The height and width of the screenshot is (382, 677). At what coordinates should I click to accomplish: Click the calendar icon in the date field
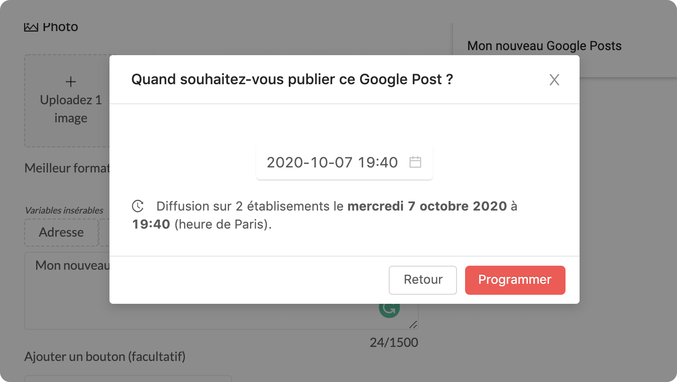415,162
